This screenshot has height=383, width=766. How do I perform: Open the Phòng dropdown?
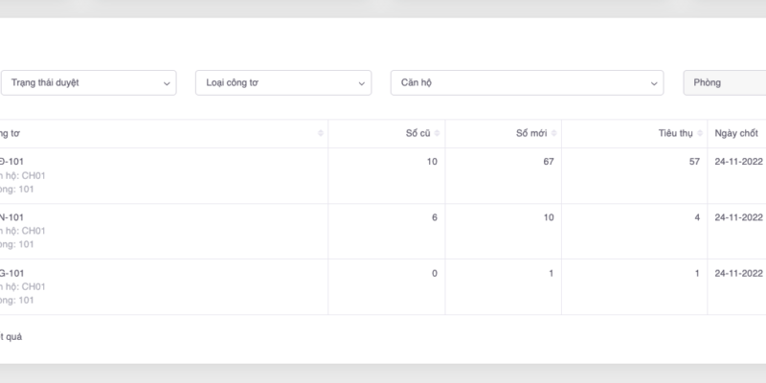coord(724,83)
